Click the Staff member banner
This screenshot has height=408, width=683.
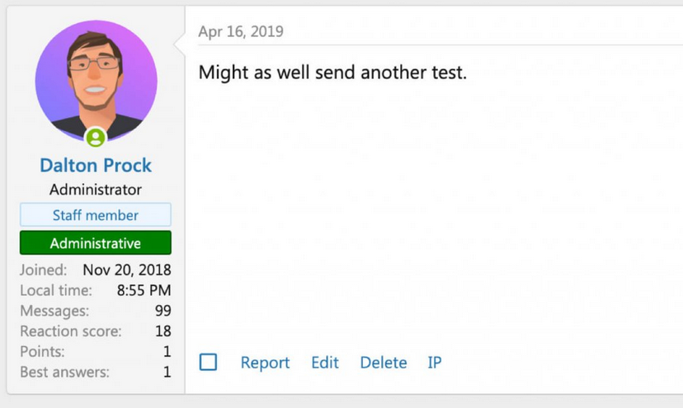pos(96,215)
